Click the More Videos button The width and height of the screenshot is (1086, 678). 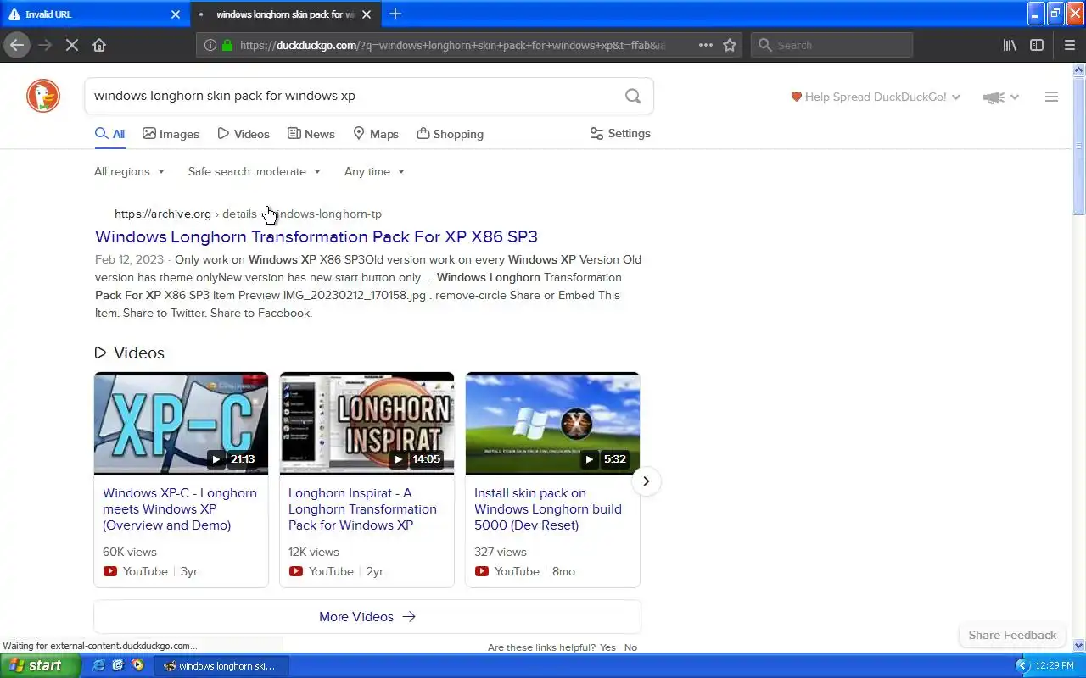pos(367,616)
